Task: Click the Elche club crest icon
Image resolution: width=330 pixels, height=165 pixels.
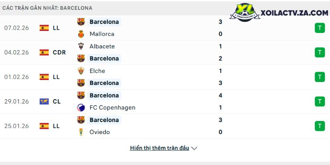Action: pyautogui.click(x=81, y=71)
